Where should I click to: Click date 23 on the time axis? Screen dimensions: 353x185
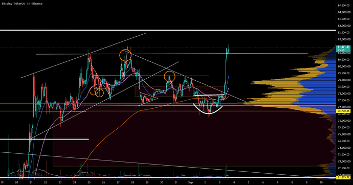tap(60, 182)
